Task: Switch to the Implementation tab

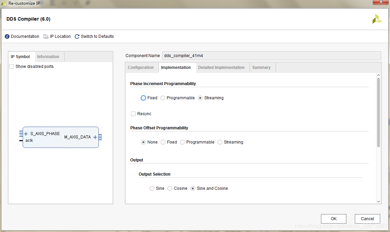Action: pos(176,68)
